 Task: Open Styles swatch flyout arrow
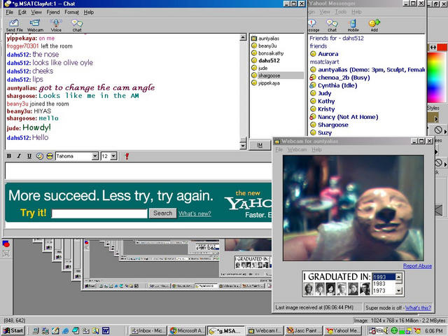click(x=436, y=118)
